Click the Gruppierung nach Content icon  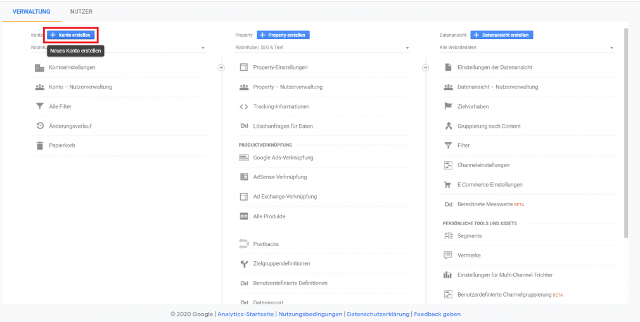(448, 126)
